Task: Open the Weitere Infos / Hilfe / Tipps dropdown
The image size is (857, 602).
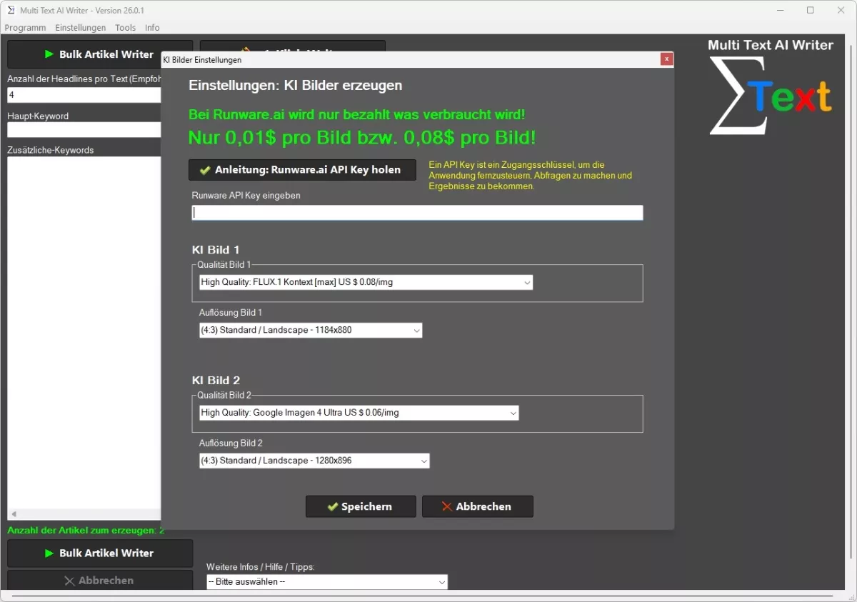Action: click(x=327, y=582)
